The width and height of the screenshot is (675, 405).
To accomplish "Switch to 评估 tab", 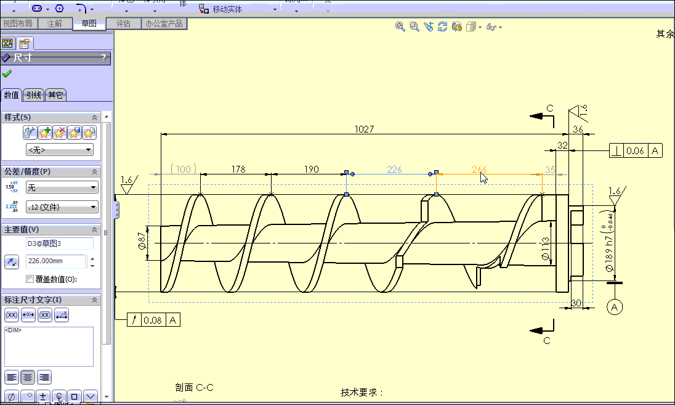I will coord(124,23).
